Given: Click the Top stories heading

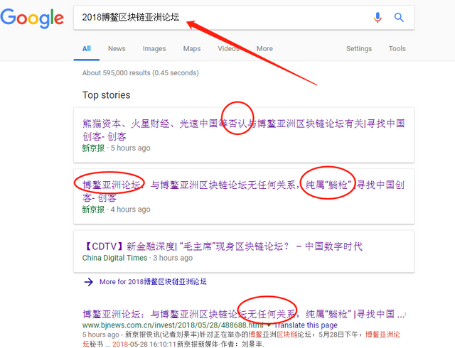Looking at the screenshot, I should pos(107,95).
